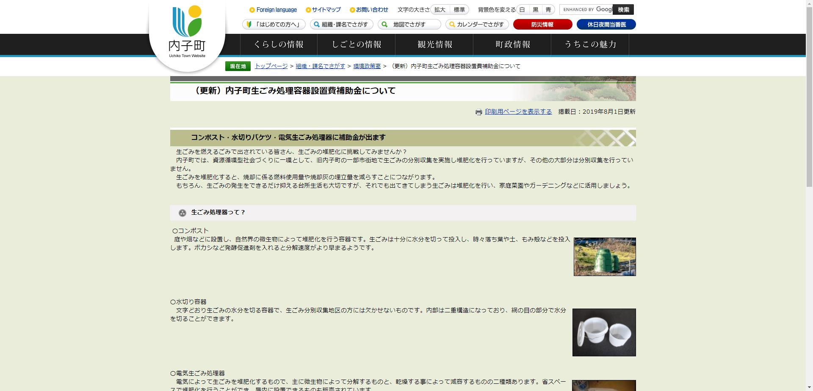Switch background color to 青

pos(549,9)
